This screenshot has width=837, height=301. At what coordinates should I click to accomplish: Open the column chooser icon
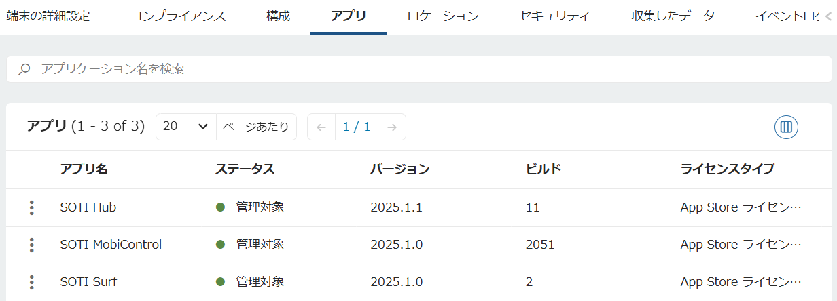click(786, 127)
